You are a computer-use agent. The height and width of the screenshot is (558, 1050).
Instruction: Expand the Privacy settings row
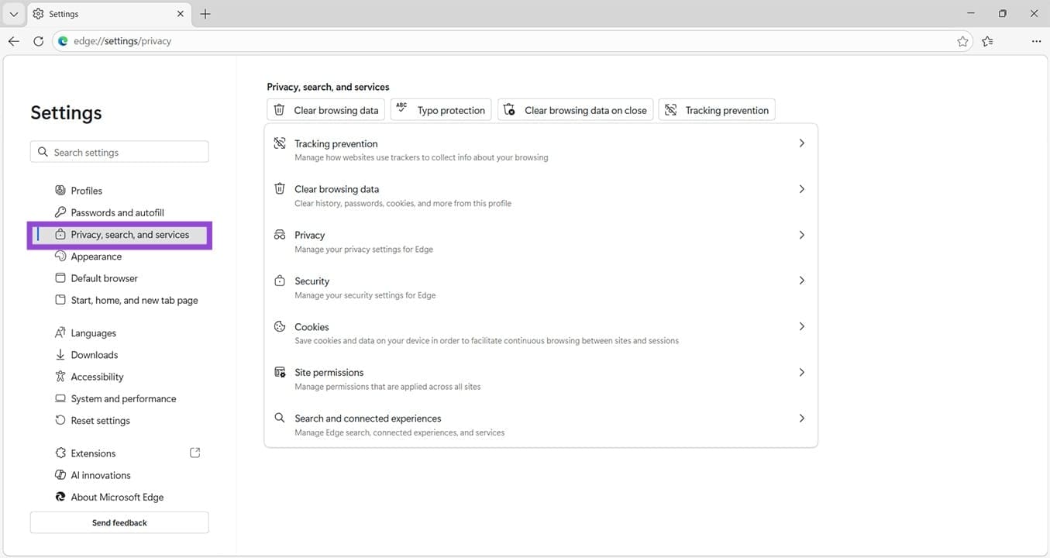coord(801,234)
